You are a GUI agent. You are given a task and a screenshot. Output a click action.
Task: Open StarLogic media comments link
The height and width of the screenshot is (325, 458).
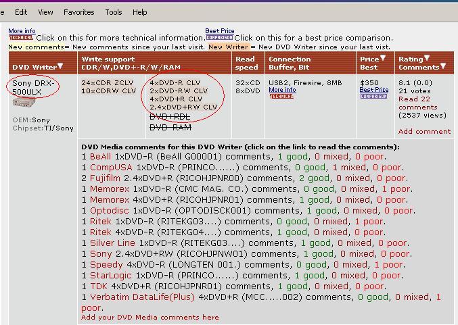coord(111,276)
